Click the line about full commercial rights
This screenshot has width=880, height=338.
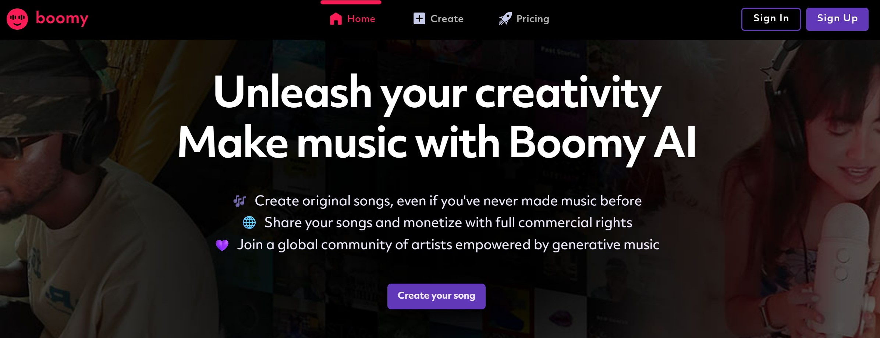click(448, 222)
